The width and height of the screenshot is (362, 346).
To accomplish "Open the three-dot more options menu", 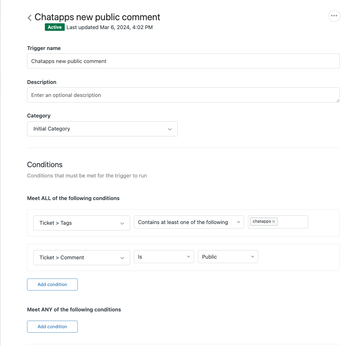I will 334,16.
